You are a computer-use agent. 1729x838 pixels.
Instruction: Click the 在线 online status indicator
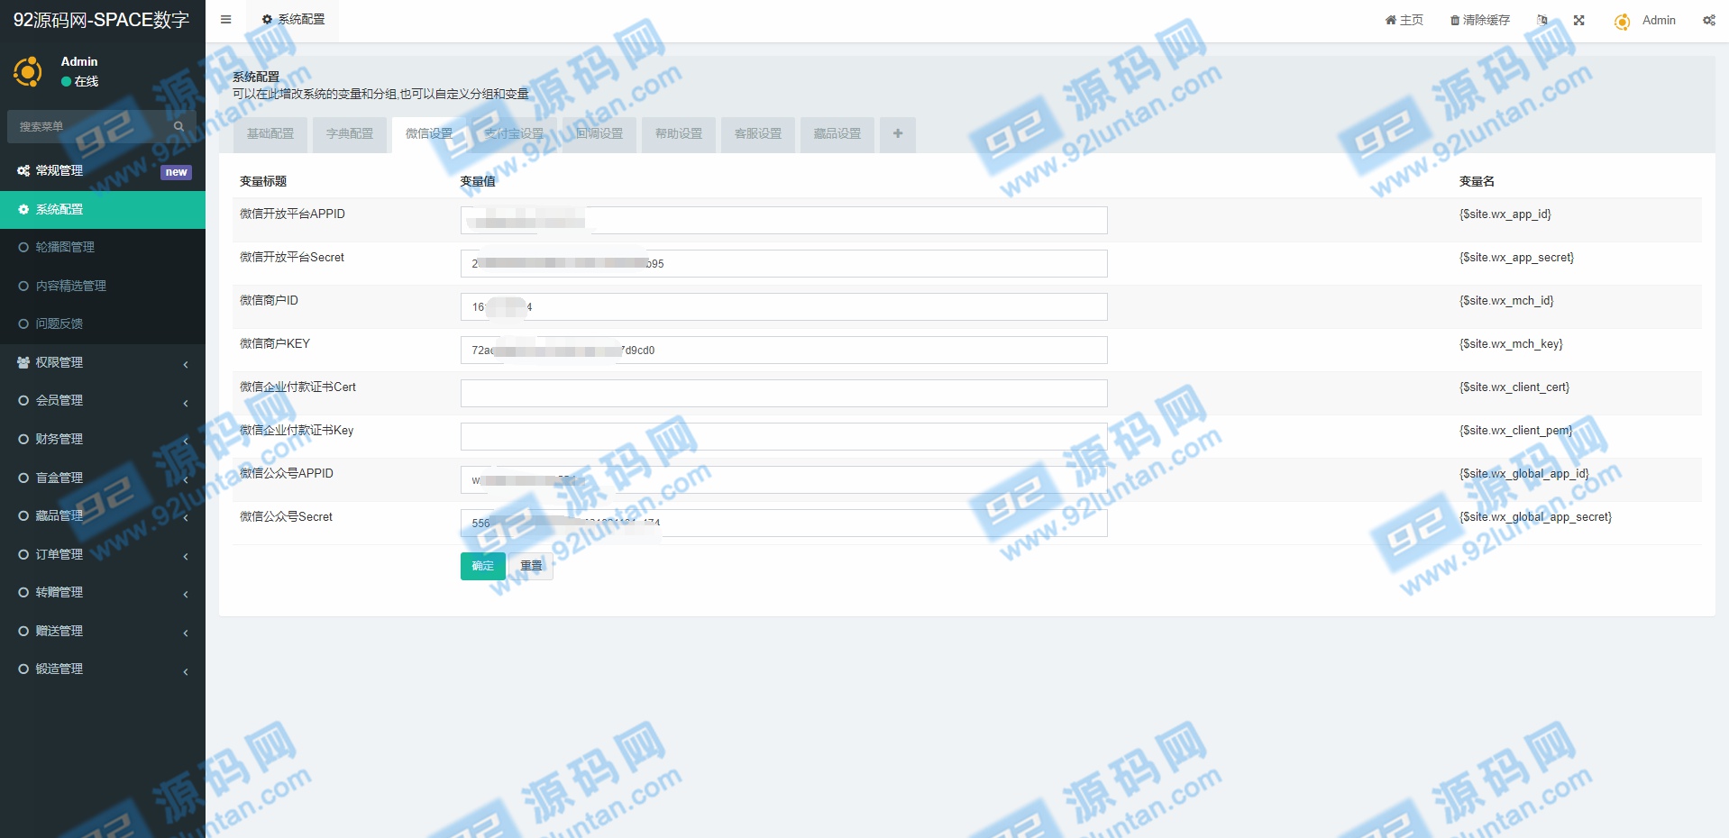tap(80, 81)
